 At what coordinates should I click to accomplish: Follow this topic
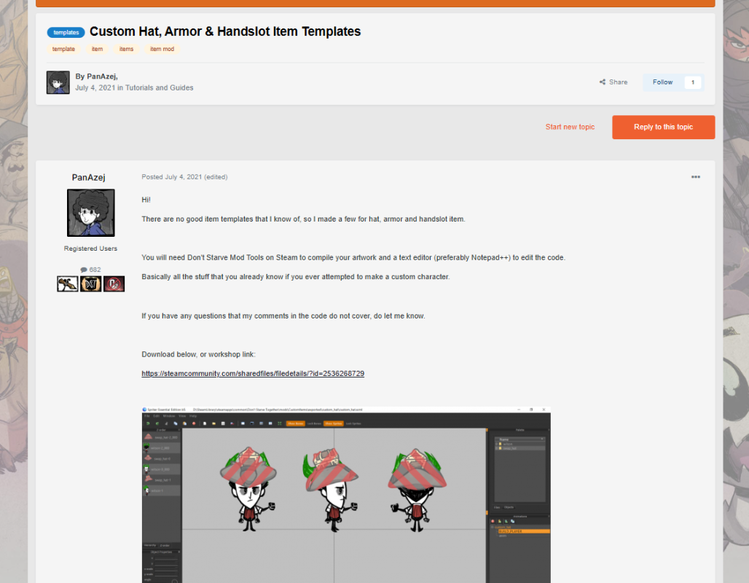point(662,82)
